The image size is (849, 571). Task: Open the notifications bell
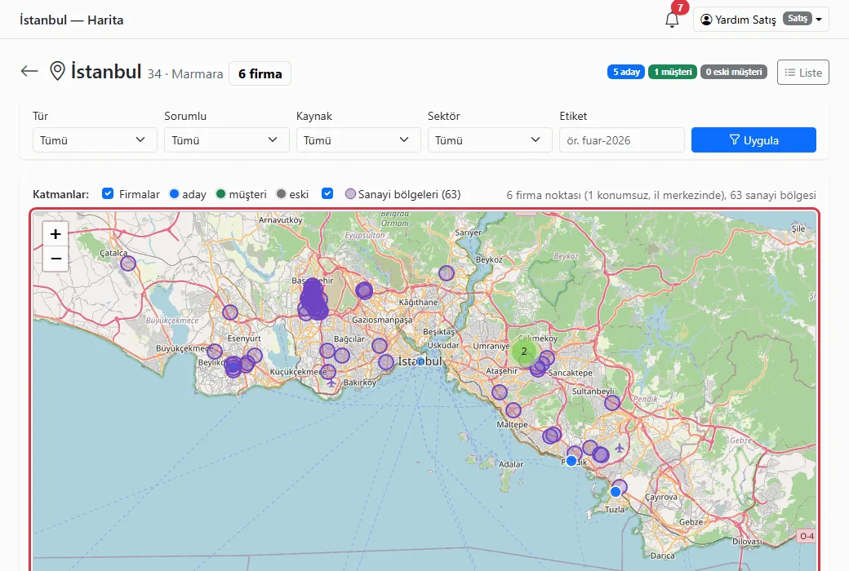click(x=672, y=20)
